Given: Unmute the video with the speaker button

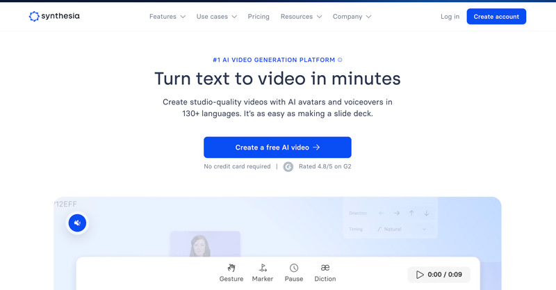Looking at the screenshot, I should pos(77,223).
